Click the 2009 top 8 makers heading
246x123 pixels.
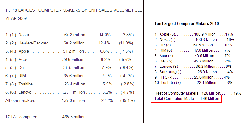point(73,14)
